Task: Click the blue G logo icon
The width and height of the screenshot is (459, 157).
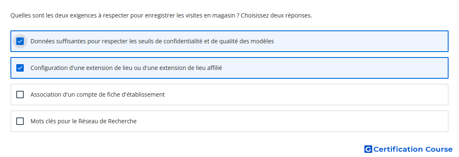Action: pyautogui.click(x=368, y=150)
